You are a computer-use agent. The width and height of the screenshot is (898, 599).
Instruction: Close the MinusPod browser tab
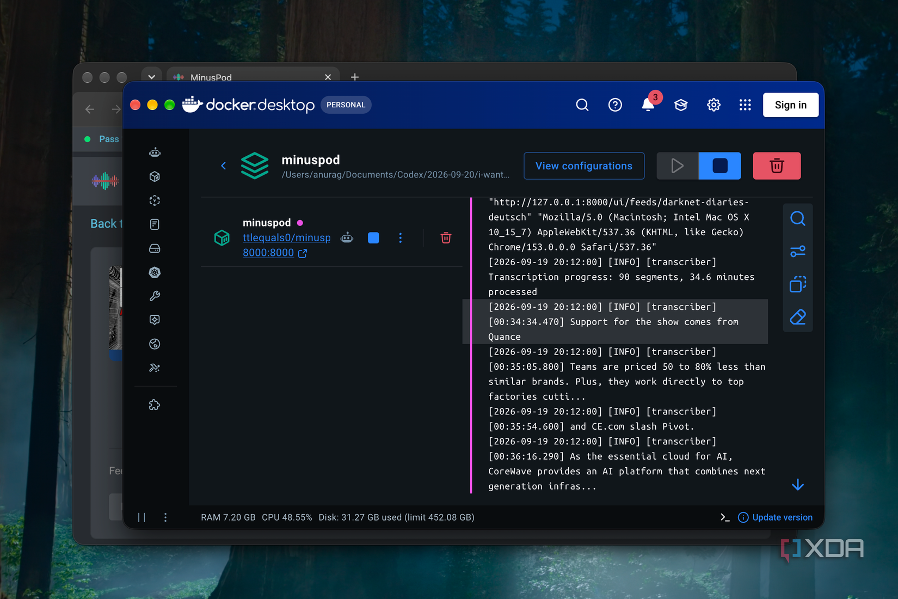[x=328, y=77]
